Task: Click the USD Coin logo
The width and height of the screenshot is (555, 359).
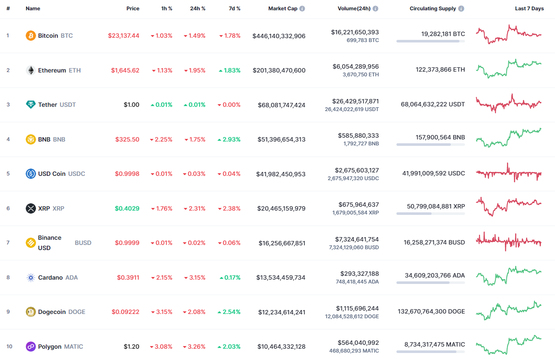Action: point(30,174)
